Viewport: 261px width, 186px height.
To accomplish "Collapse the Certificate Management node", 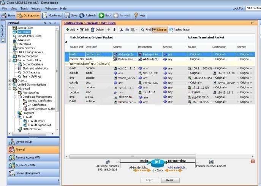I will (x=15, y=97).
